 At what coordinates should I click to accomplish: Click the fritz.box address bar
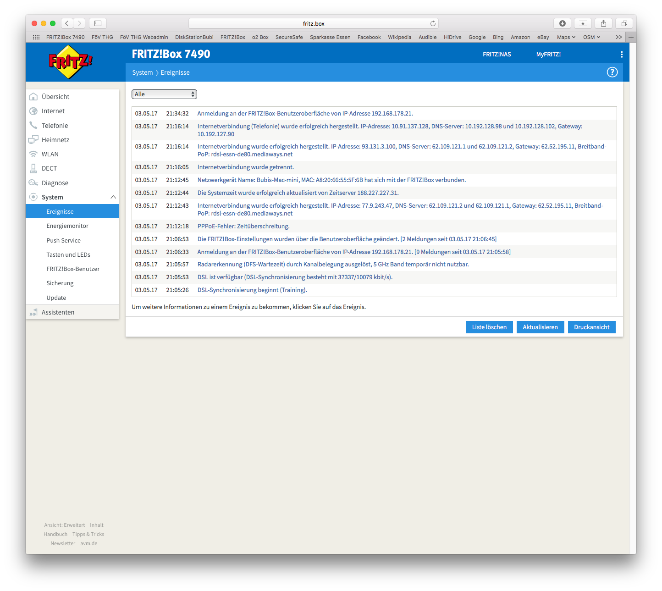(314, 23)
